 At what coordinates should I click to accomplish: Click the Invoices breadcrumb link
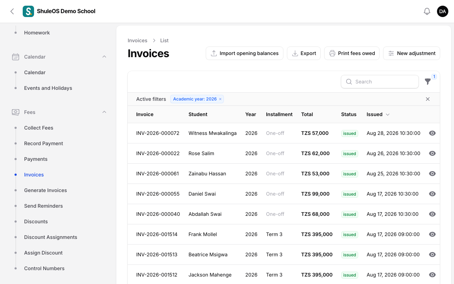(x=137, y=40)
